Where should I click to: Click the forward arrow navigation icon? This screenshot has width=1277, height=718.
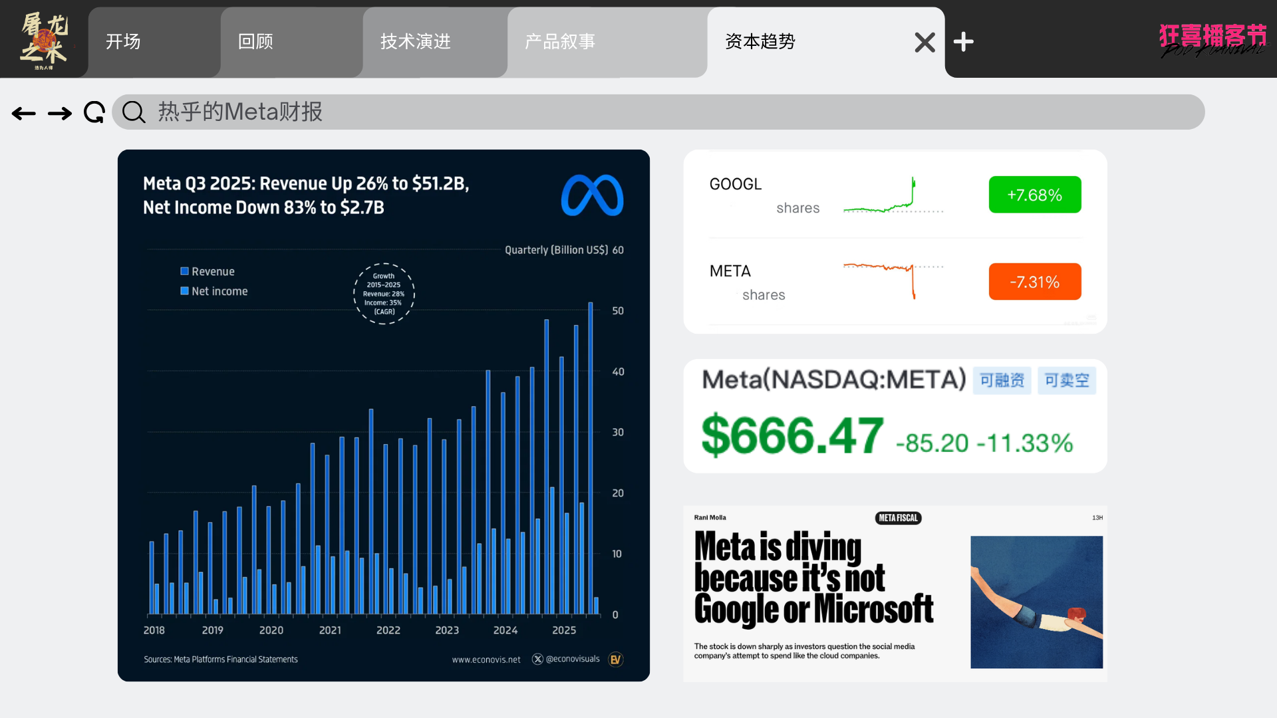(x=60, y=114)
